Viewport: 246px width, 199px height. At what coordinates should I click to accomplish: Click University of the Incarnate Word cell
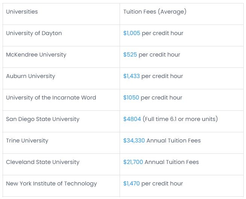pyautogui.click(x=61, y=100)
